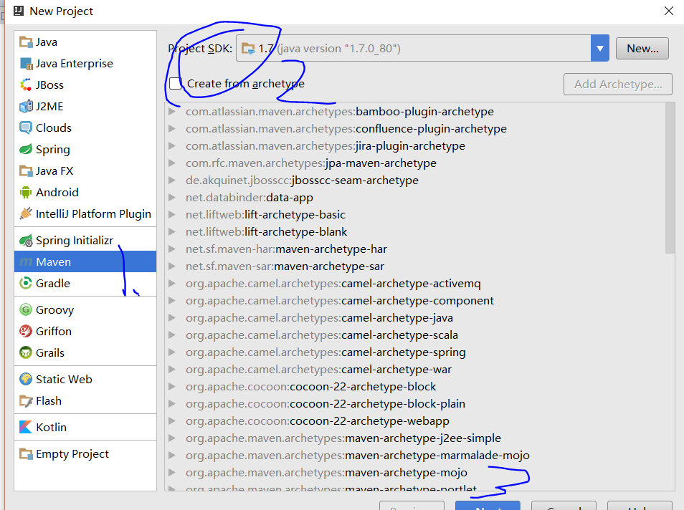Image resolution: width=684 pixels, height=510 pixels.
Task: Click the IntelliJ Platform Plugin icon
Action: click(27, 213)
